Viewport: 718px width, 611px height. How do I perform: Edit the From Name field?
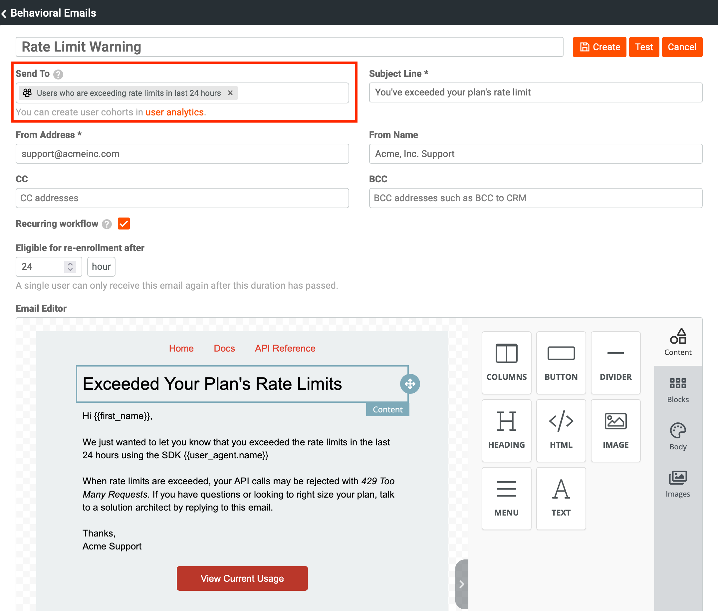pos(535,154)
